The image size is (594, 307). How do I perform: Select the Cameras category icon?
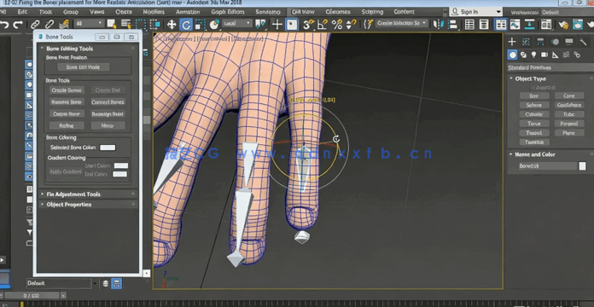(x=544, y=55)
